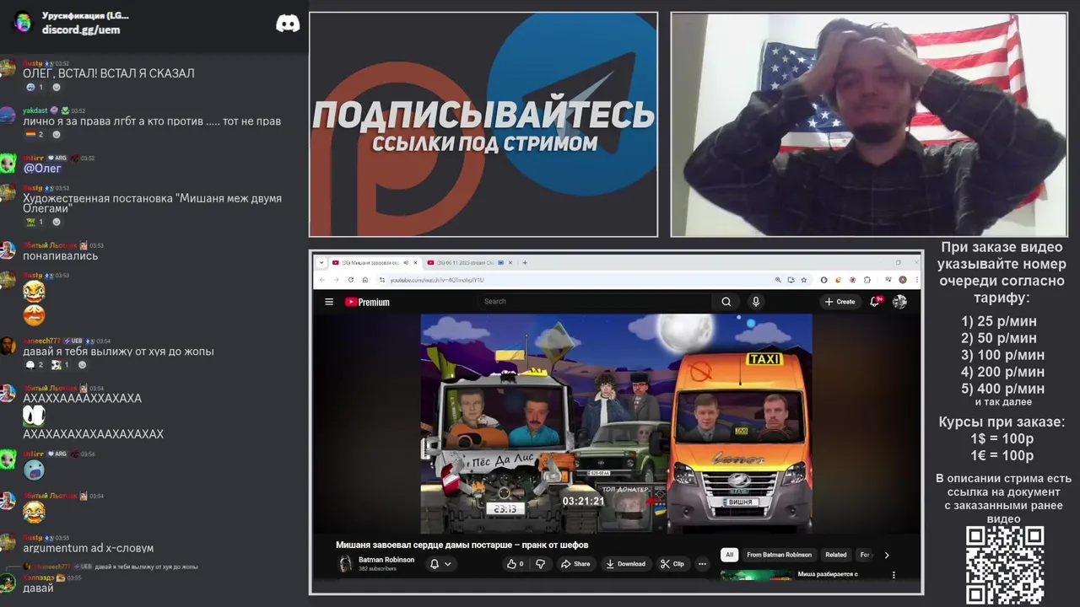Close the first YouTube tab
The image size is (1080, 607).
417,262
